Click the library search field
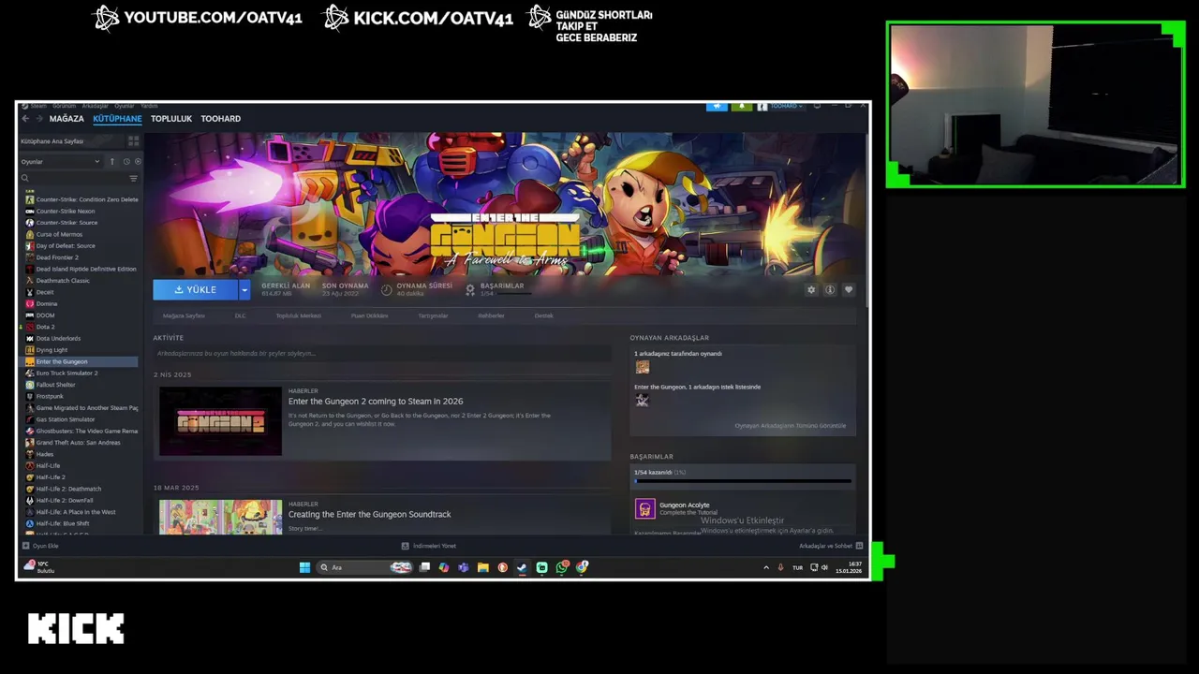 [73, 178]
